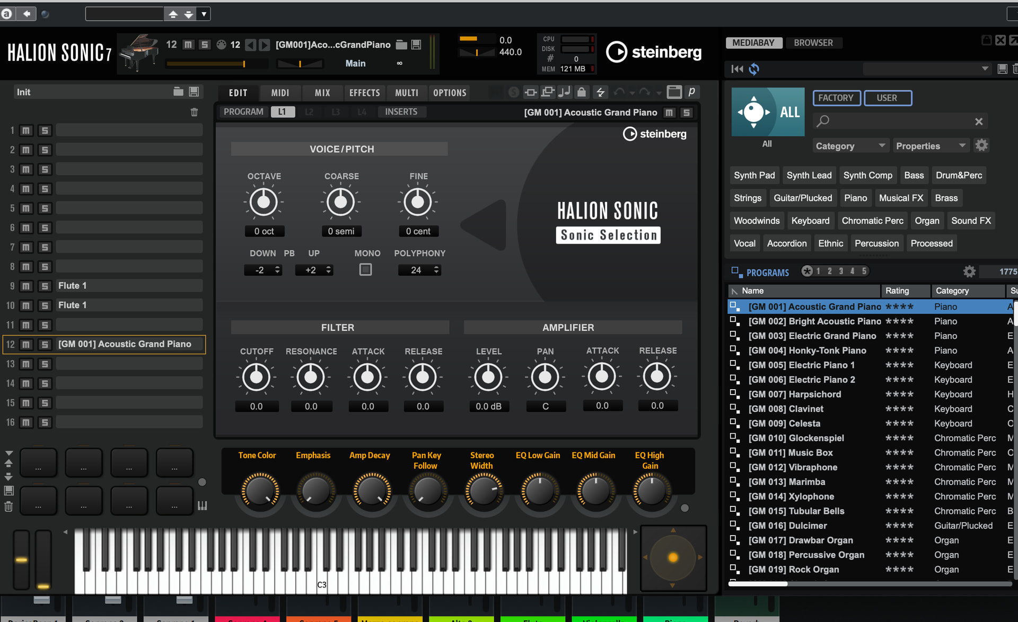Click the trash icon above the slot list
This screenshot has height=622, width=1018.
194,112
